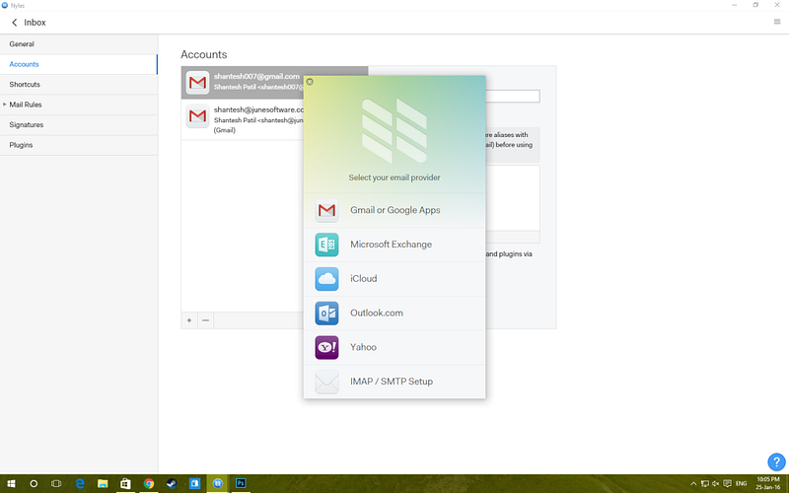Open Mail Rules preferences

79,105
